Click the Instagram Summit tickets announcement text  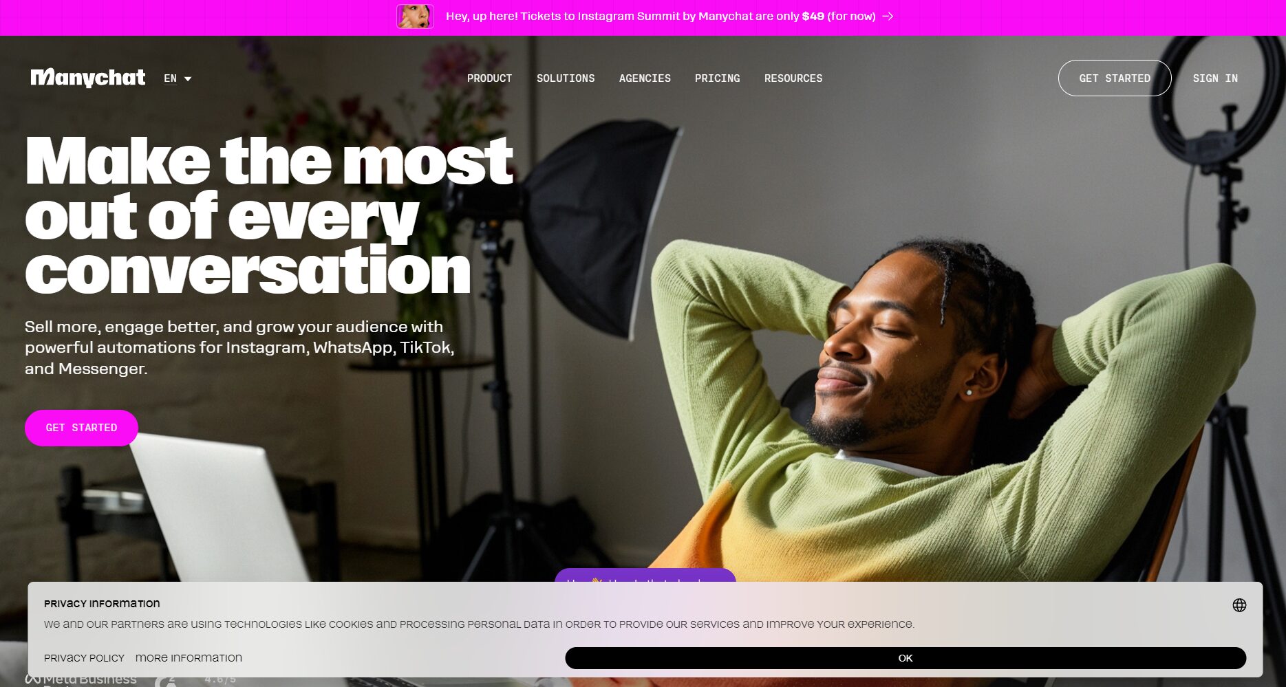pyautogui.click(x=661, y=16)
